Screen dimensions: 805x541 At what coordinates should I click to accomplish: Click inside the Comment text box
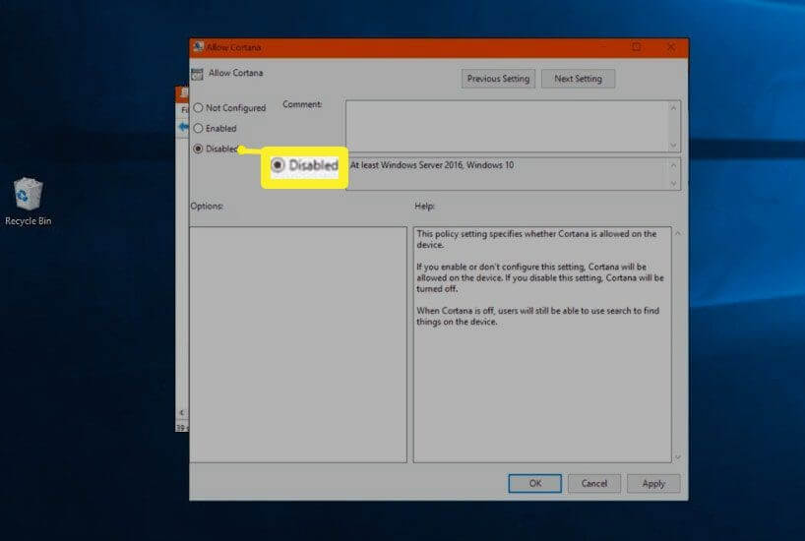coord(507,126)
